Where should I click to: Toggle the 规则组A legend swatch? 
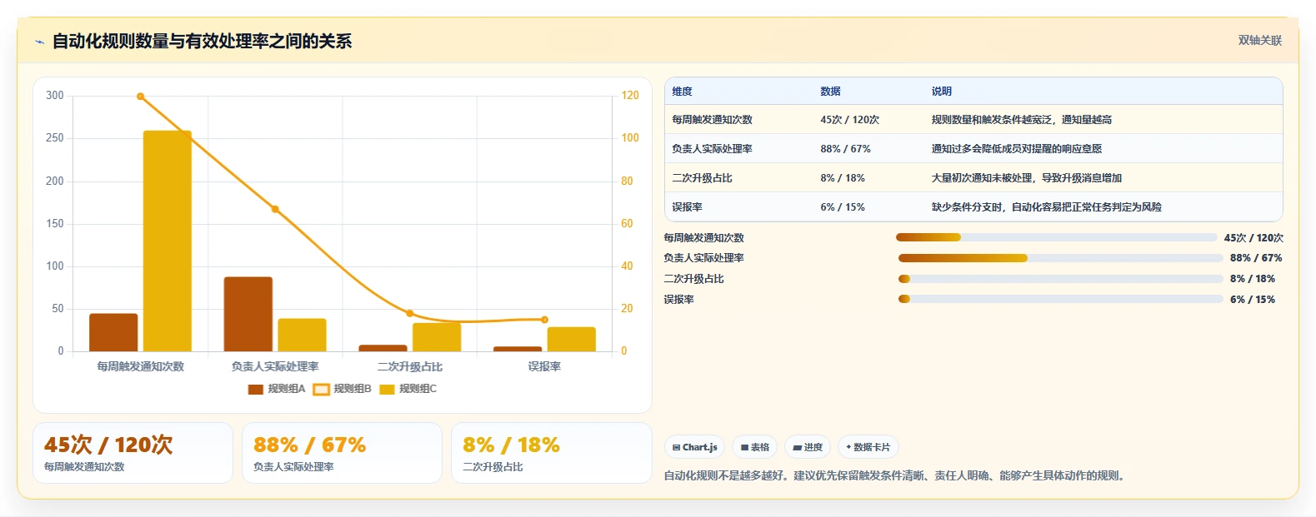tap(256, 389)
